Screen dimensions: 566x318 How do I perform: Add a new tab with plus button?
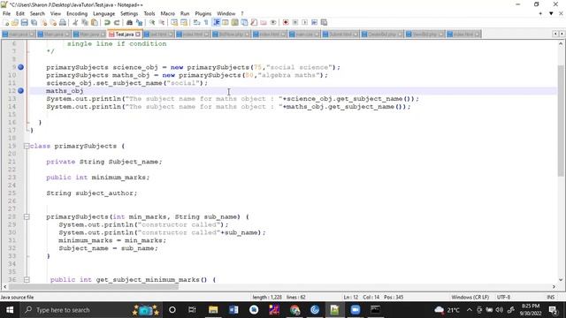(540, 13)
